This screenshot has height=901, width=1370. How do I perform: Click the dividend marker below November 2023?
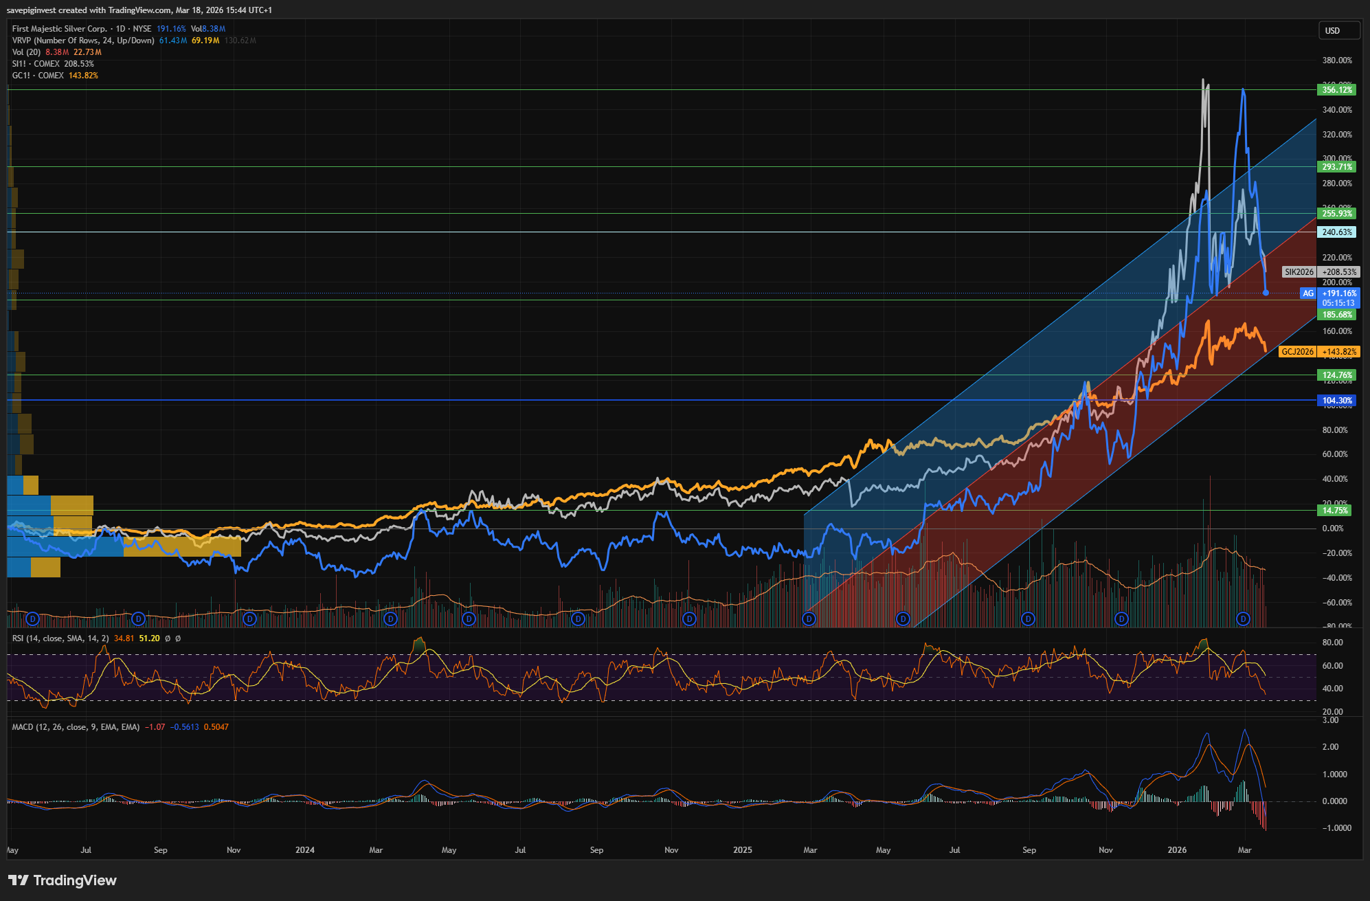250,619
